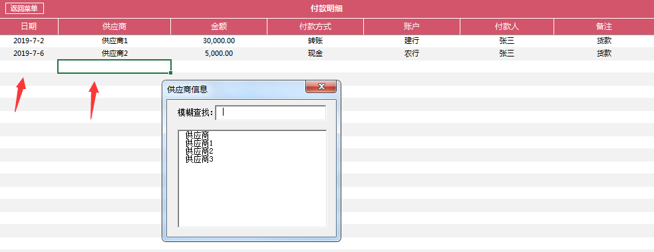654x252 pixels.
Task: Select the amount cell 5,000.00
Action: (x=219, y=53)
